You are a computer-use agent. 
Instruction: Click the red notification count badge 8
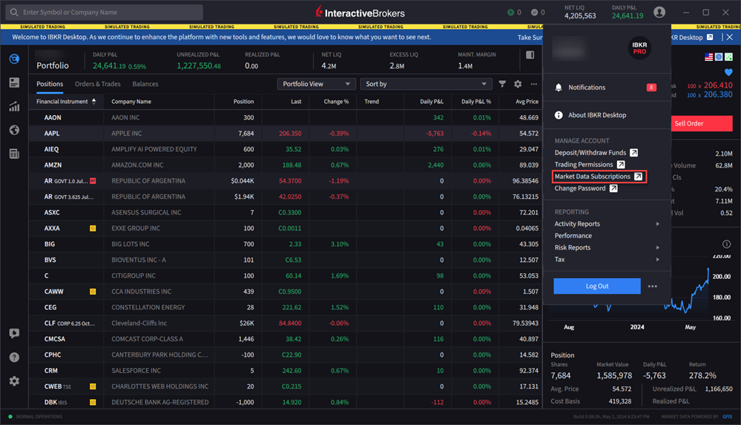click(x=651, y=88)
